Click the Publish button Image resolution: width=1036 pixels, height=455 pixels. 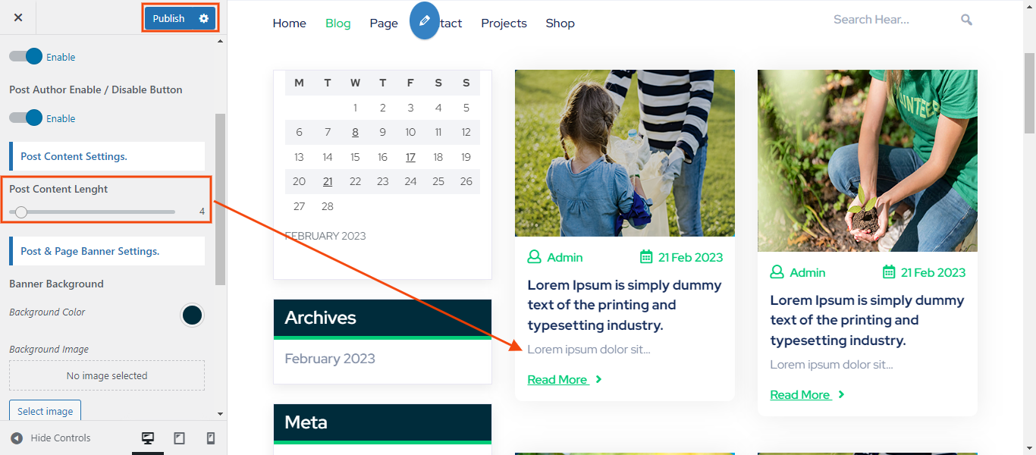pyautogui.click(x=168, y=18)
